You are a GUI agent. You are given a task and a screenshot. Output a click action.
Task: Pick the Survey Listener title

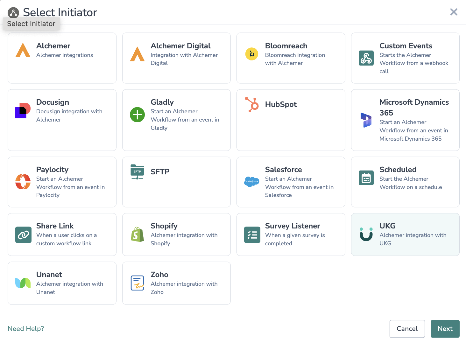point(293,226)
